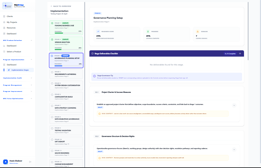Screen dimensions: 261x168
Task: Click the logout icon beside Awais Shakoor
Action: (x=30, y=162)
